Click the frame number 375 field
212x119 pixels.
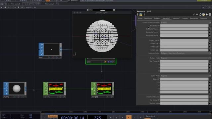click(x=98, y=117)
